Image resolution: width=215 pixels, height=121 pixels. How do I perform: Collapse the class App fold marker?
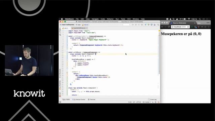(x=67, y=88)
